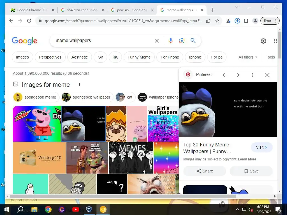The image size is (287, 215).
Task: Open the downloads icon in toolbar
Action: [x=237, y=21]
